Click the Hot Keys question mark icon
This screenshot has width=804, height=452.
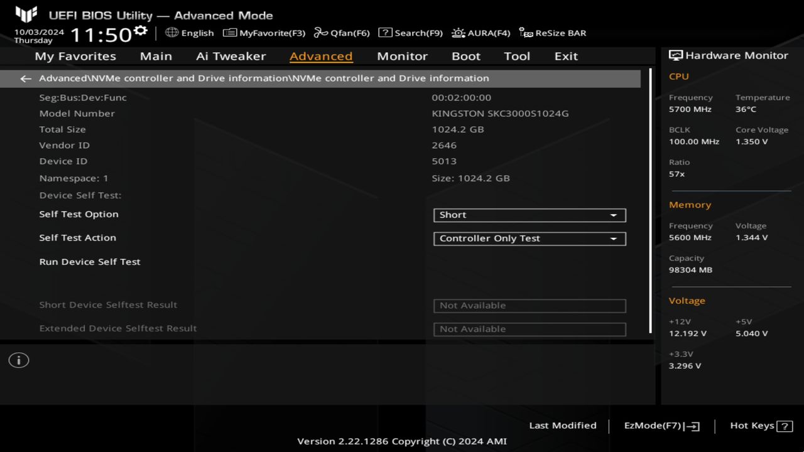point(785,426)
